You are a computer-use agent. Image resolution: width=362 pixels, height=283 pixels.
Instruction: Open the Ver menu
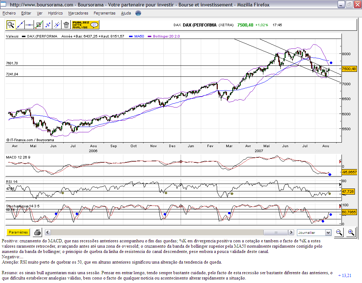40,13
